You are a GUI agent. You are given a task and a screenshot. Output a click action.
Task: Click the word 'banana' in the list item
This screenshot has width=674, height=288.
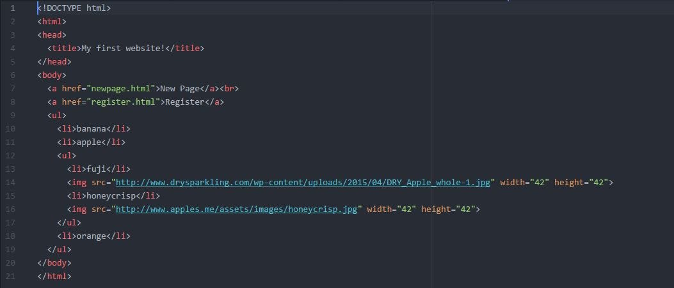91,128
